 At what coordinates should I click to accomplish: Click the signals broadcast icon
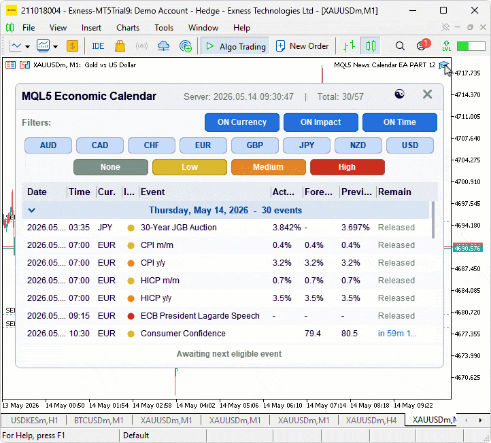(x=141, y=46)
